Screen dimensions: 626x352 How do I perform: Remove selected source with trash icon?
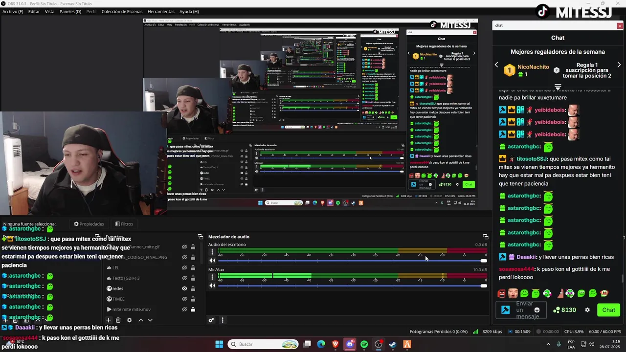coord(118,320)
